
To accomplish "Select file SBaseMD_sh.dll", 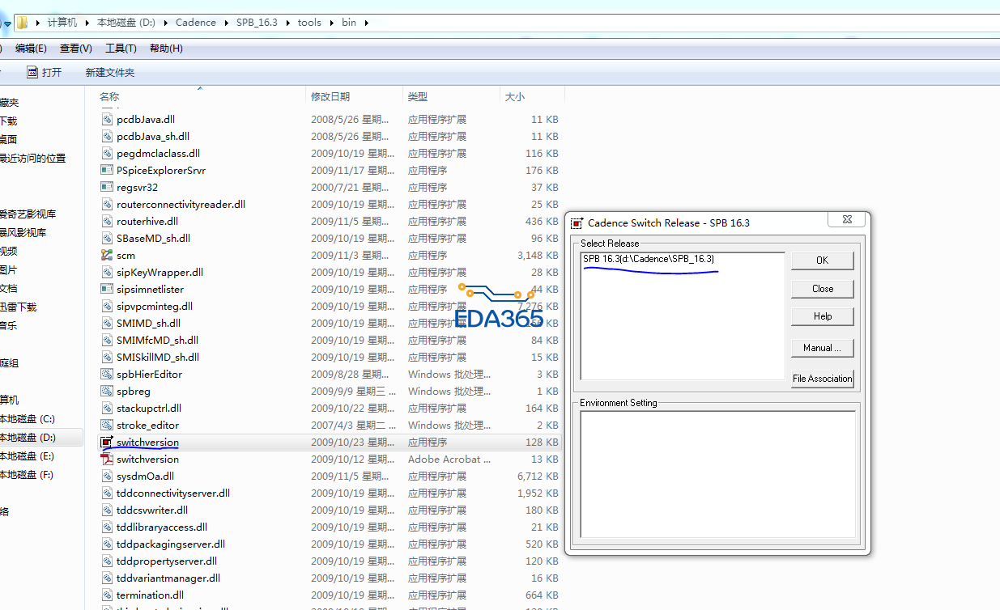I will click(154, 238).
